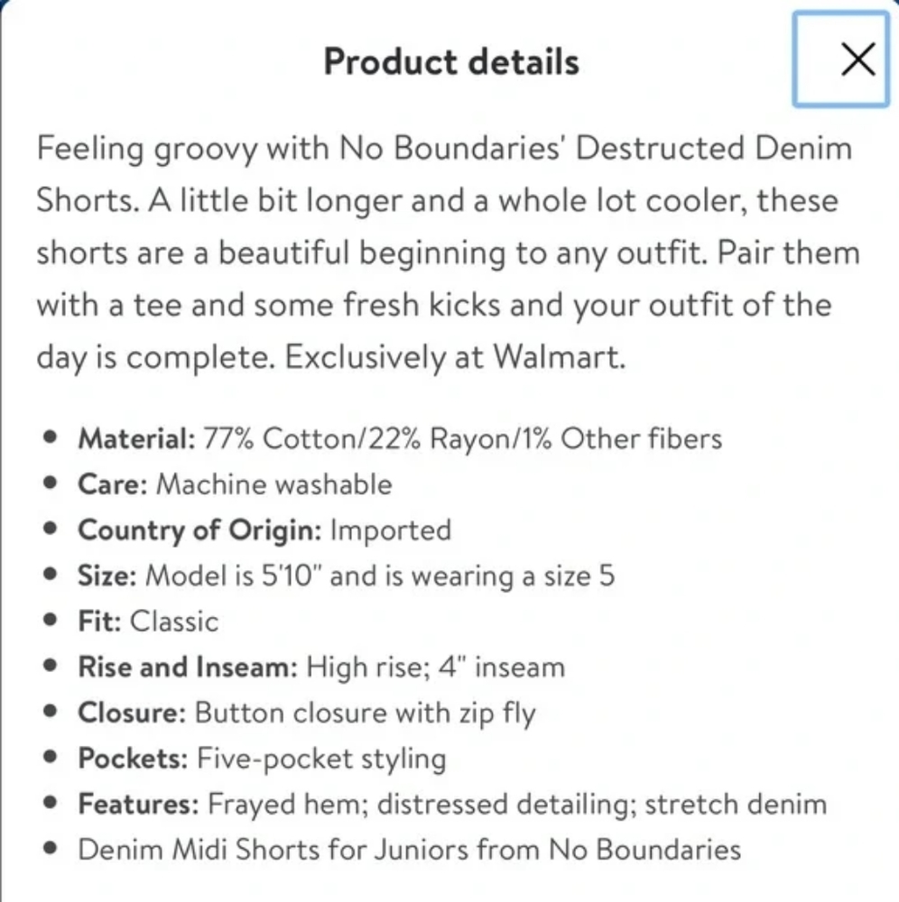This screenshot has height=902, width=899.
Task: Click the 'Machine washable' value
Action: pos(274,483)
